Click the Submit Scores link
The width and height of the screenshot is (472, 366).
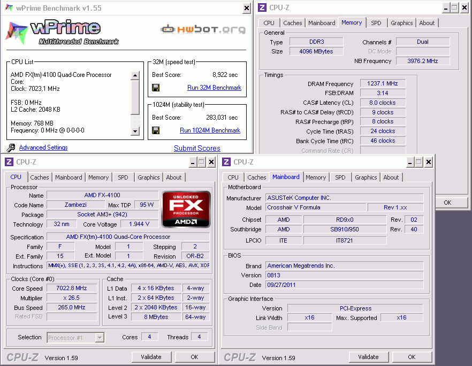pyautogui.click(x=197, y=148)
